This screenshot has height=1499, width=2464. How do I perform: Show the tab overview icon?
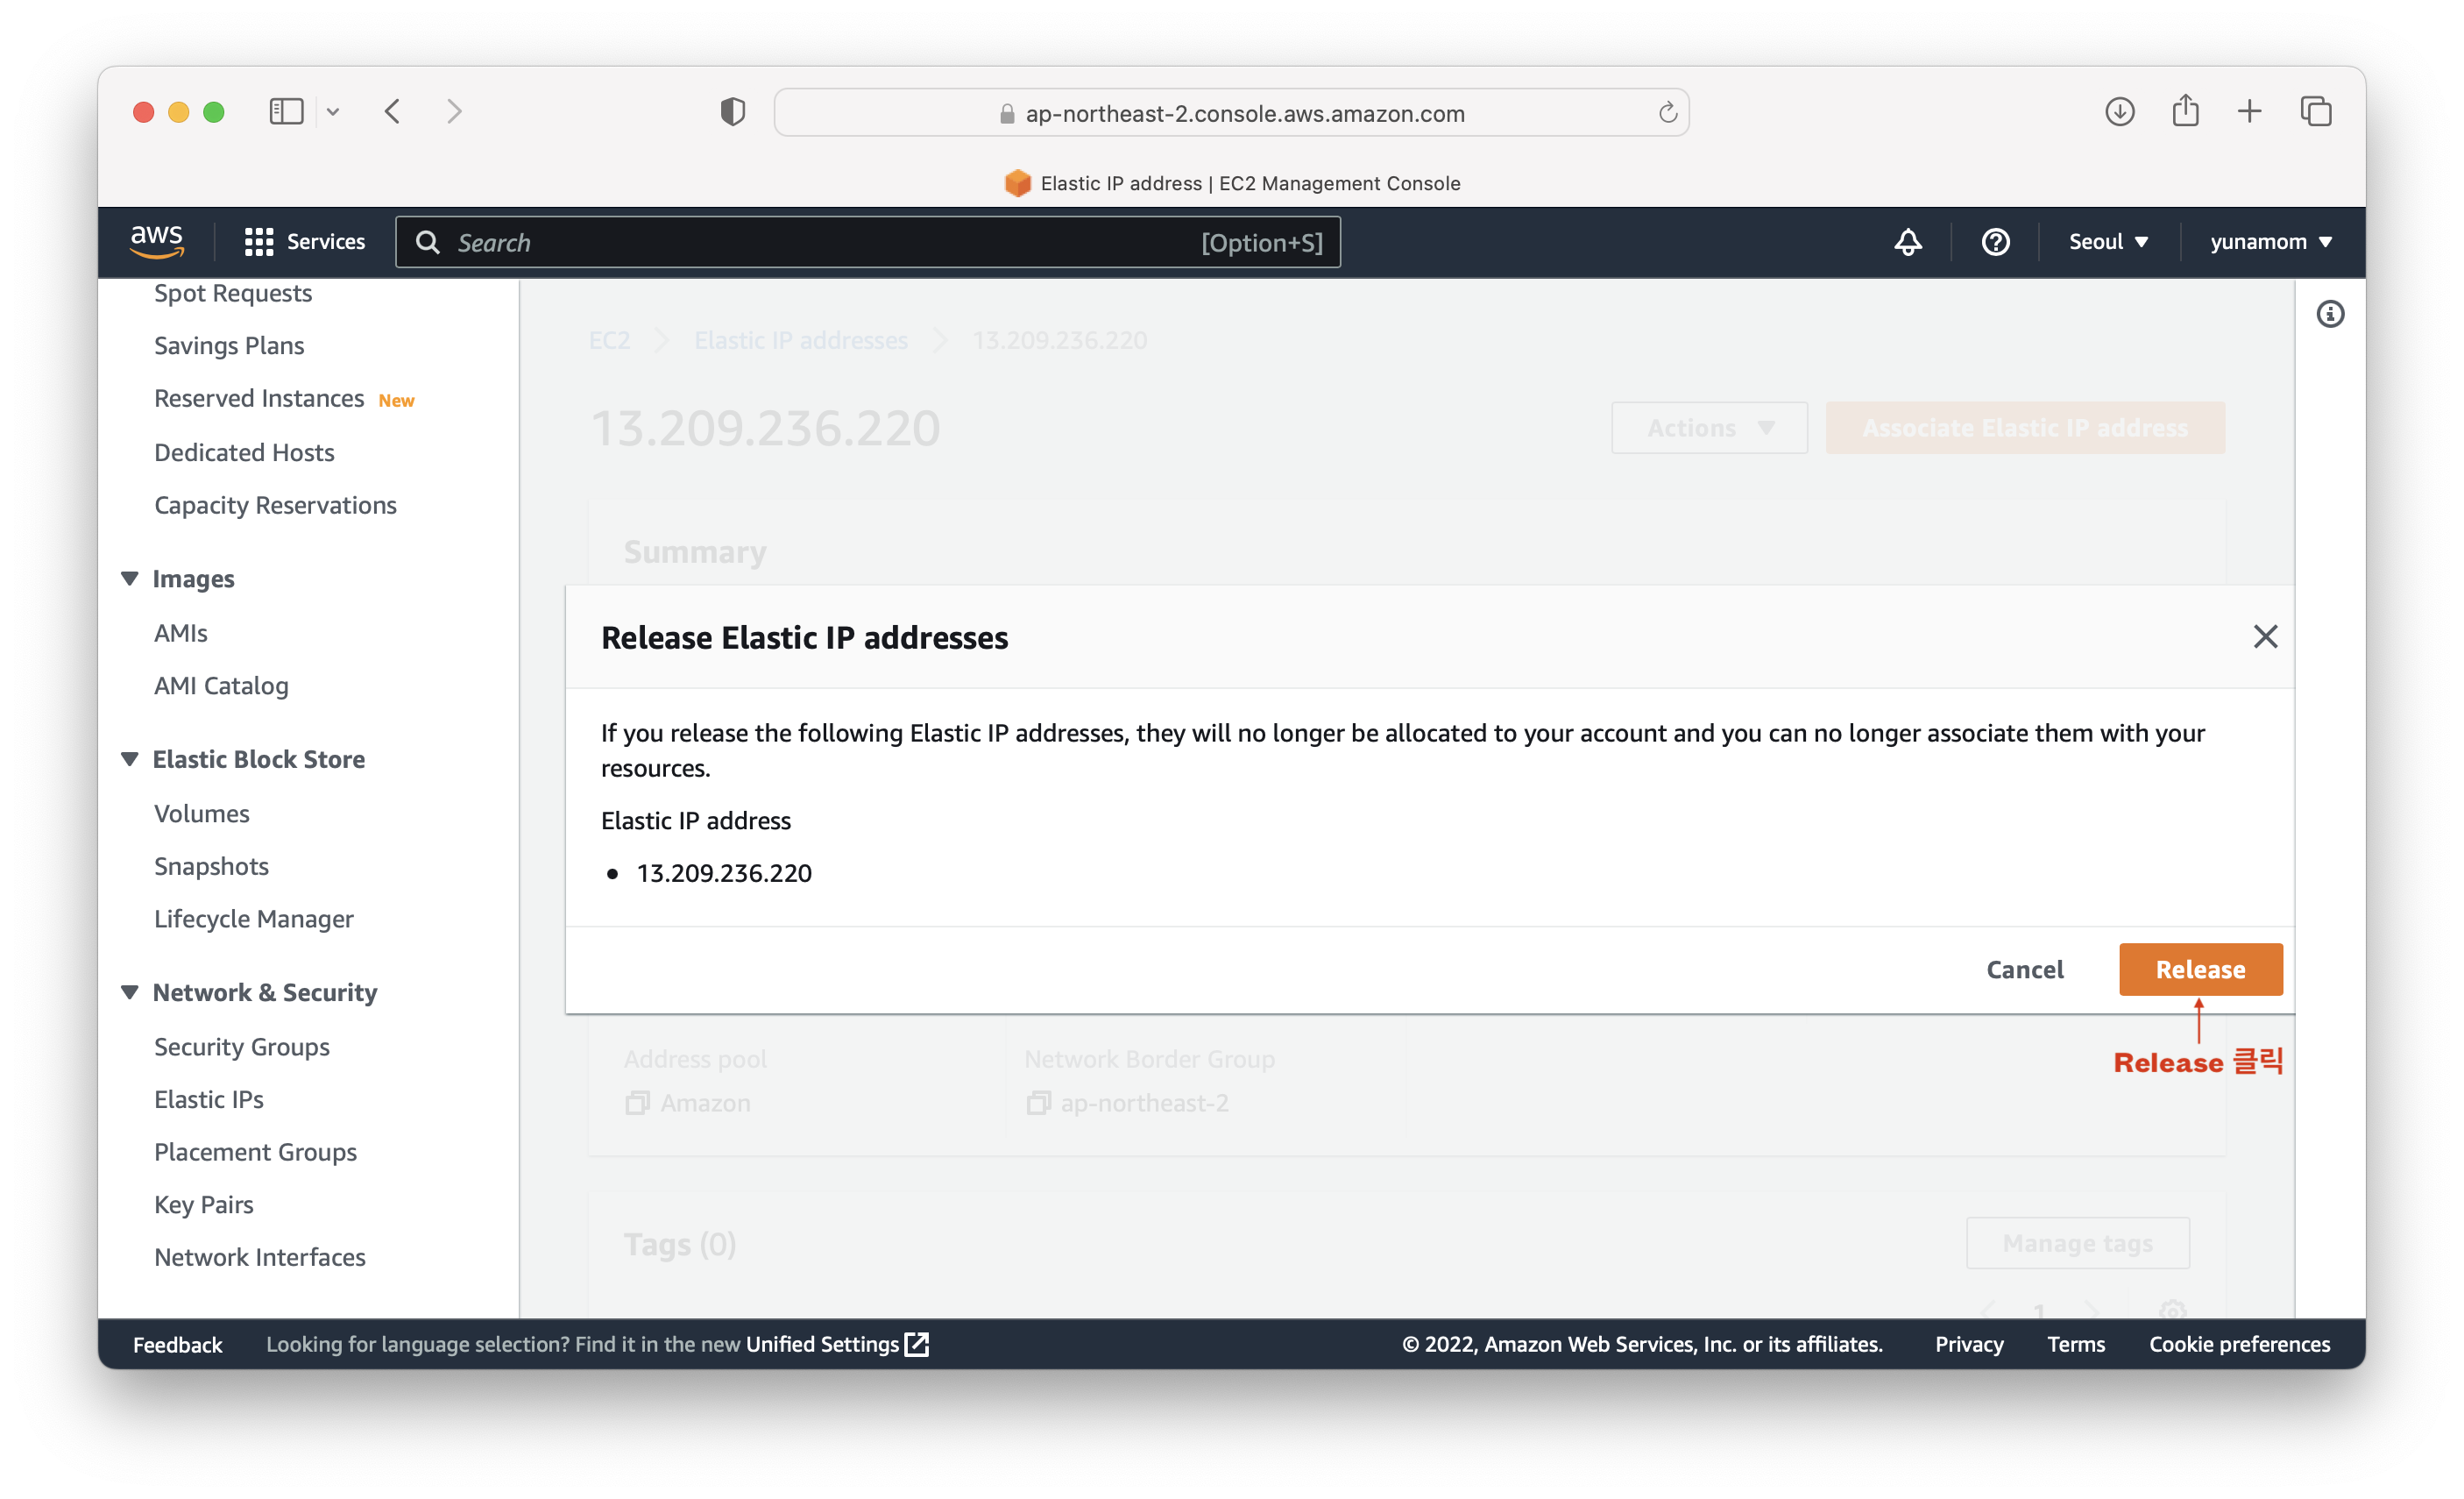coord(2315,111)
